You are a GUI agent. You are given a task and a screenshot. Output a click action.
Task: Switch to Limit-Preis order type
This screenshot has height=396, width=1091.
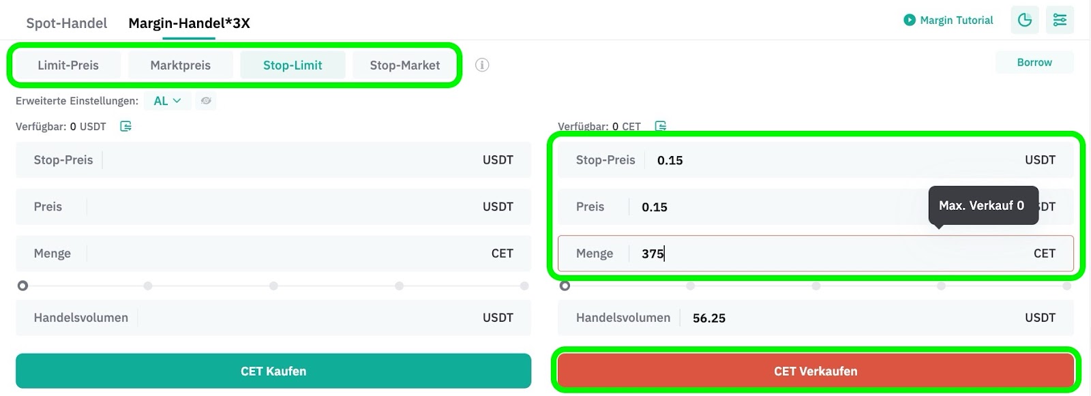(x=68, y=65)
